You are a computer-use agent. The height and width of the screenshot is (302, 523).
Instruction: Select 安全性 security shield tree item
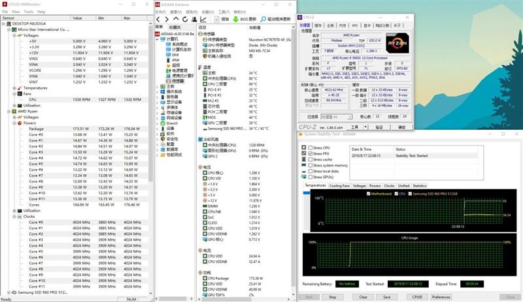169,139
